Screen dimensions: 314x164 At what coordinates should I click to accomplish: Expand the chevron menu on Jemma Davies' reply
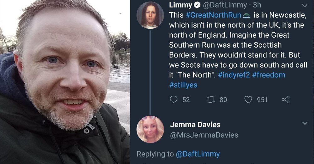point(305,123)
